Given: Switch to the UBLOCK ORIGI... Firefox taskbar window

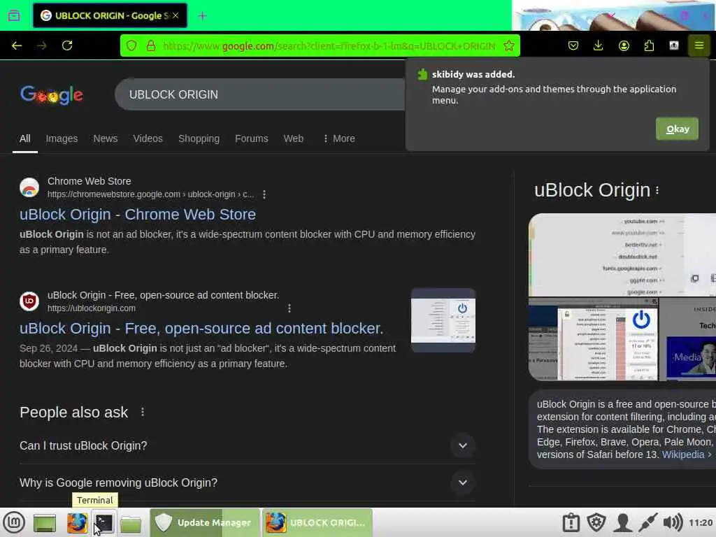Looking at the screenshot, I should tap(317, 522).
